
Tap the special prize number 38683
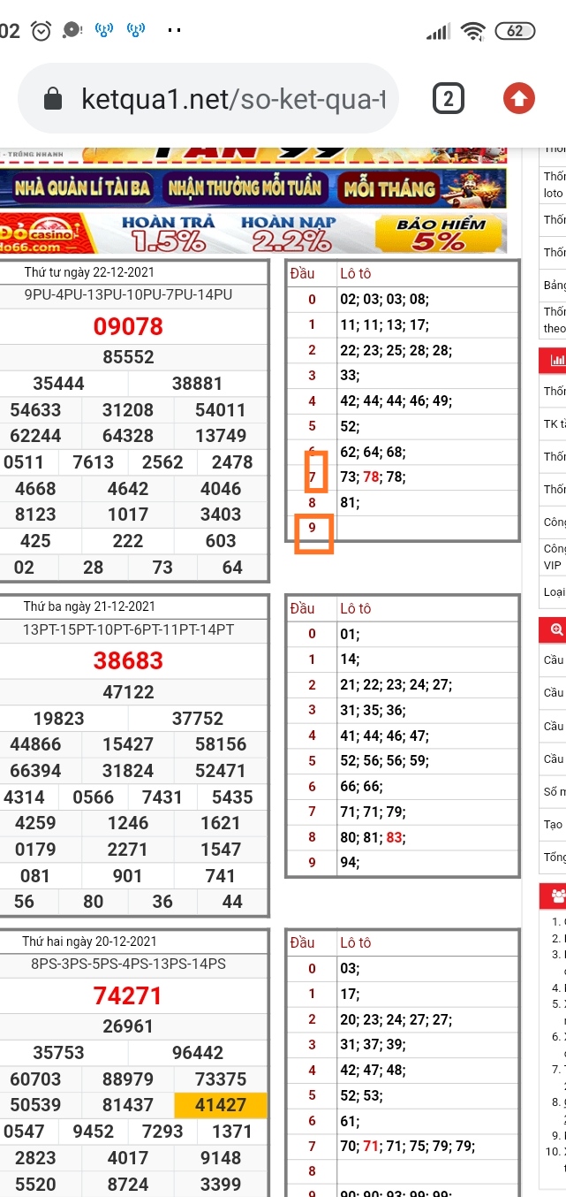pyautogui.click(x=129, y=660)
